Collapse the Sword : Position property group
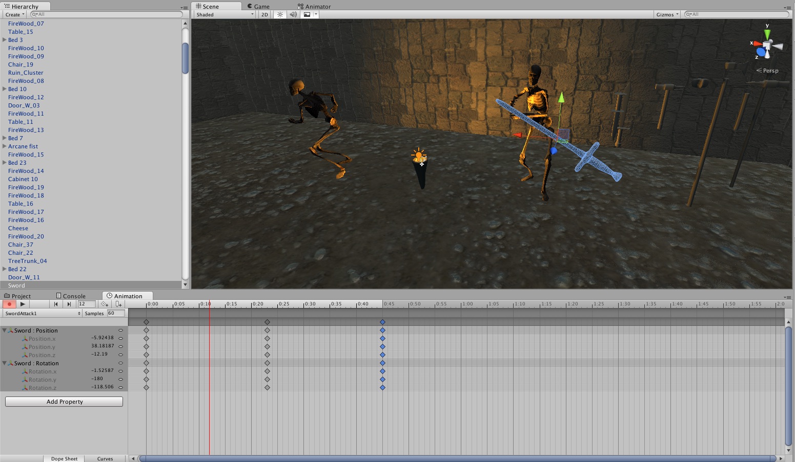 click(x=5, y=331)
